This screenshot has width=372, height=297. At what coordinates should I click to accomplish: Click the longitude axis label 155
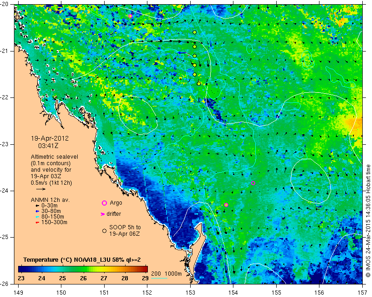tap(277, 293)
